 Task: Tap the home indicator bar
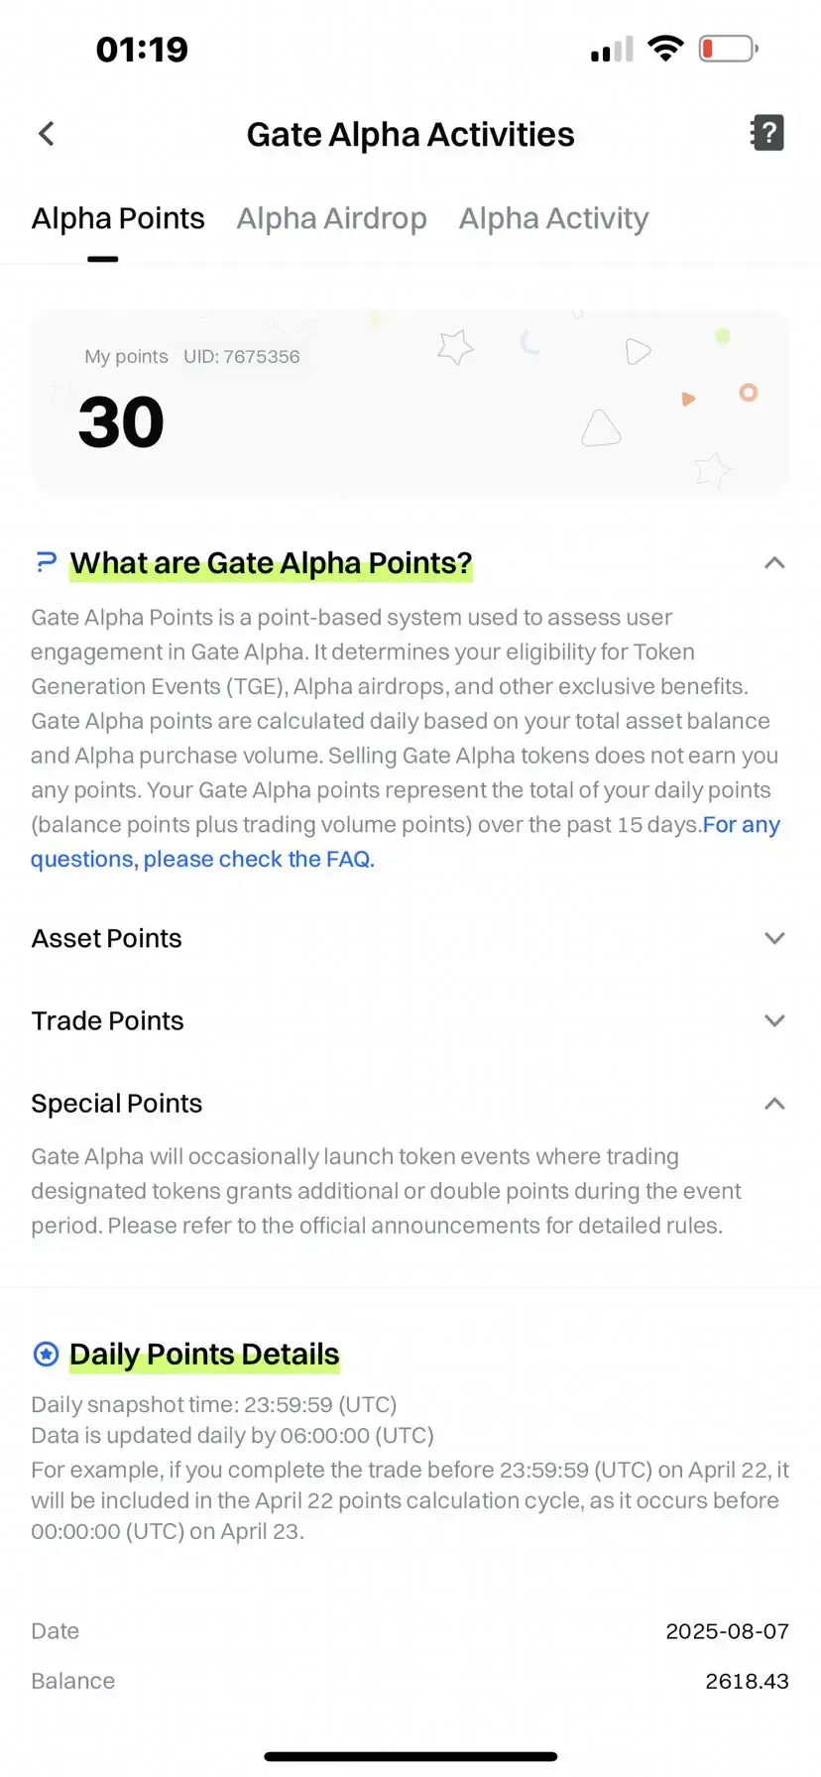click(x=410, y=1756)
